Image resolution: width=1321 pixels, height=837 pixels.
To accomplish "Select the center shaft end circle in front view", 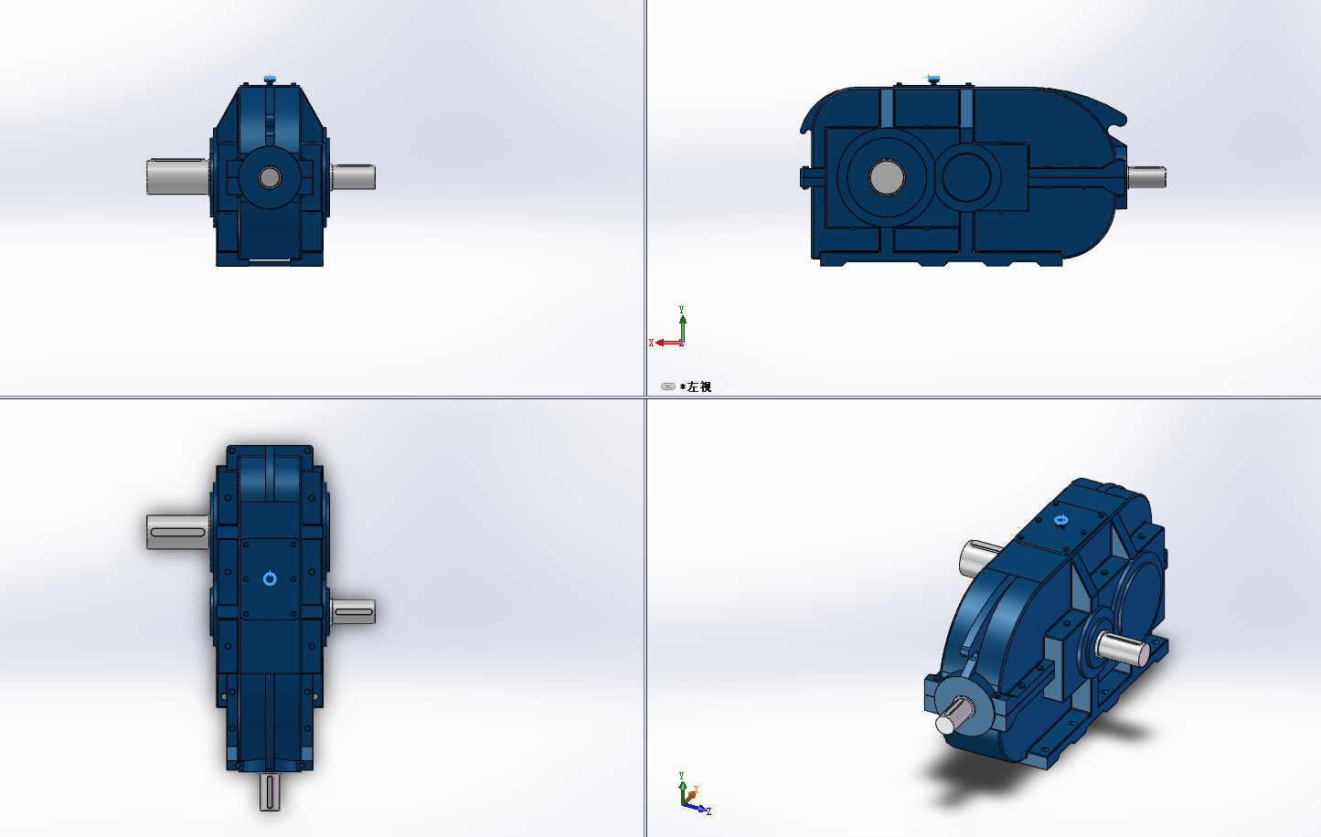I will click(x=270, y=176).
